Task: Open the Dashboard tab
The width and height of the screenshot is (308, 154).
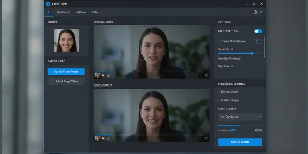Action: point(64,12)
